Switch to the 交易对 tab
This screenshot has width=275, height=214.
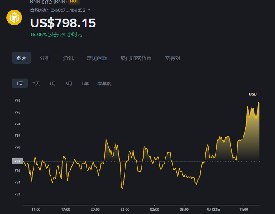(172, 58)
